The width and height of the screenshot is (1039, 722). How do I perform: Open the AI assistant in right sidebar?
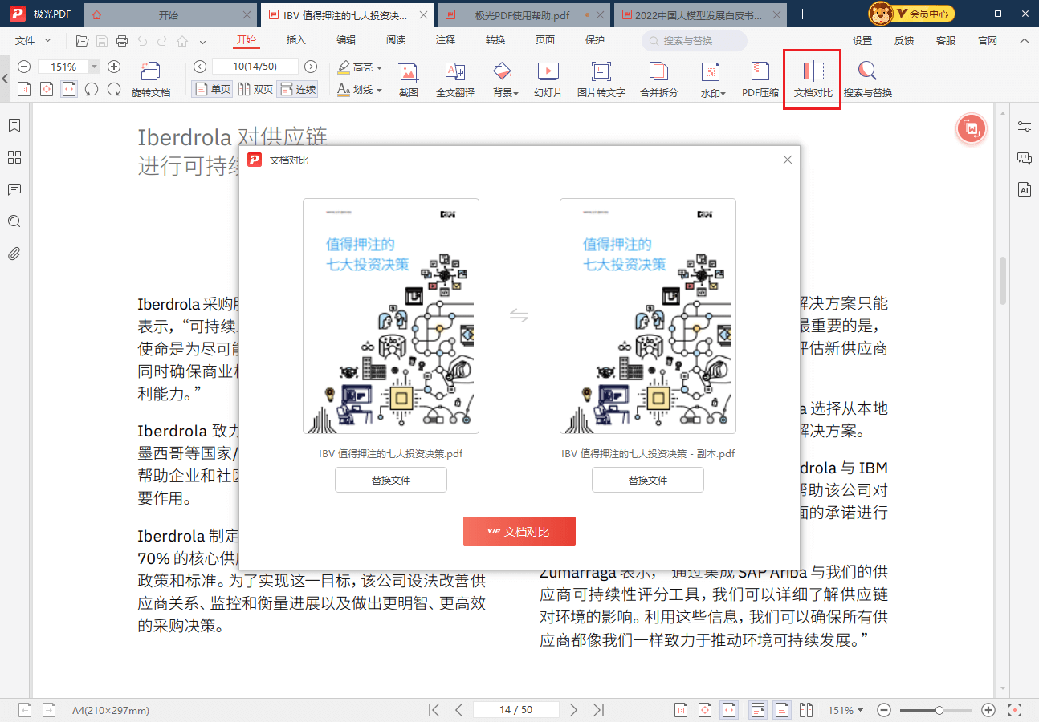[1024, 190]
